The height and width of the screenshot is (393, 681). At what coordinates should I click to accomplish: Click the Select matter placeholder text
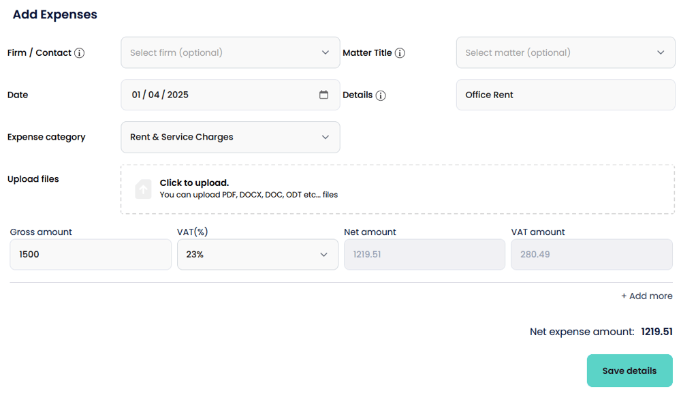tap(518, 52)
